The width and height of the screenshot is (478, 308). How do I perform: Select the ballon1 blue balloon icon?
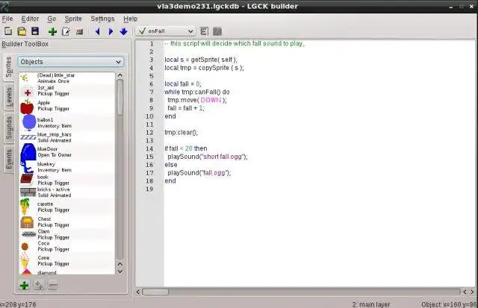(29, 122)
